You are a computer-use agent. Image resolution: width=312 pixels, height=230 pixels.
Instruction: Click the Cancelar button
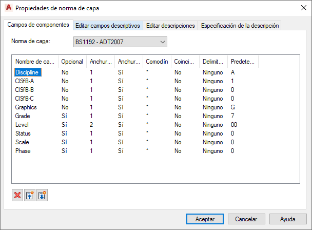246,219
